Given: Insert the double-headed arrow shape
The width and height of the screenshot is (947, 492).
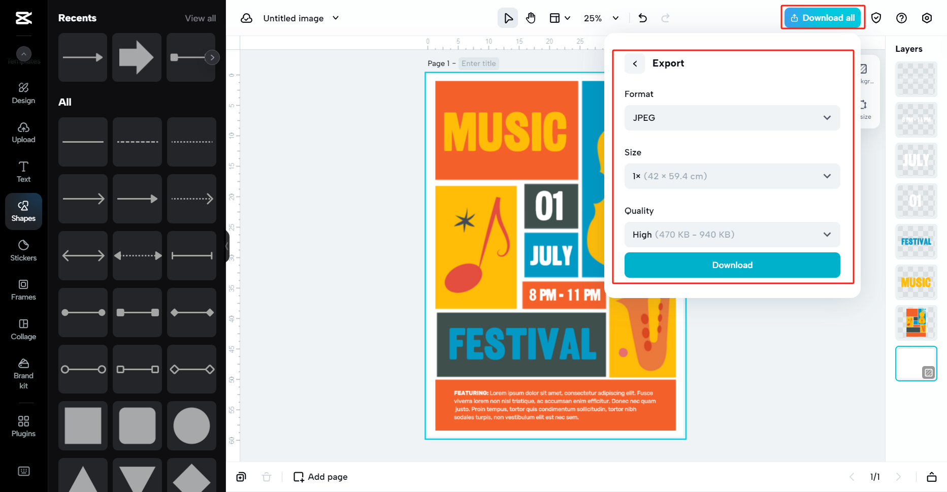Looking at the screenshot, I should (x=83, y=255).
